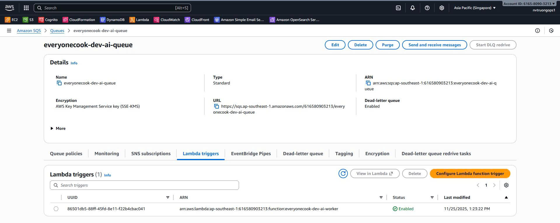Select the Enabled status cell
This screenshot has width=560, height=223.
[x=403, y=209]
